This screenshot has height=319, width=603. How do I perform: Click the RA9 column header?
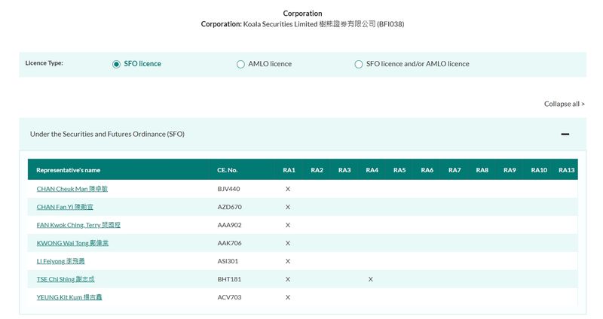(x=510, y=170)
